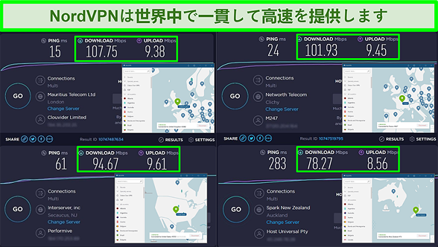Click globe server icon beside Networth Telecom
Image resolution: width=438 pixels, height=247 pixels.
258,97
